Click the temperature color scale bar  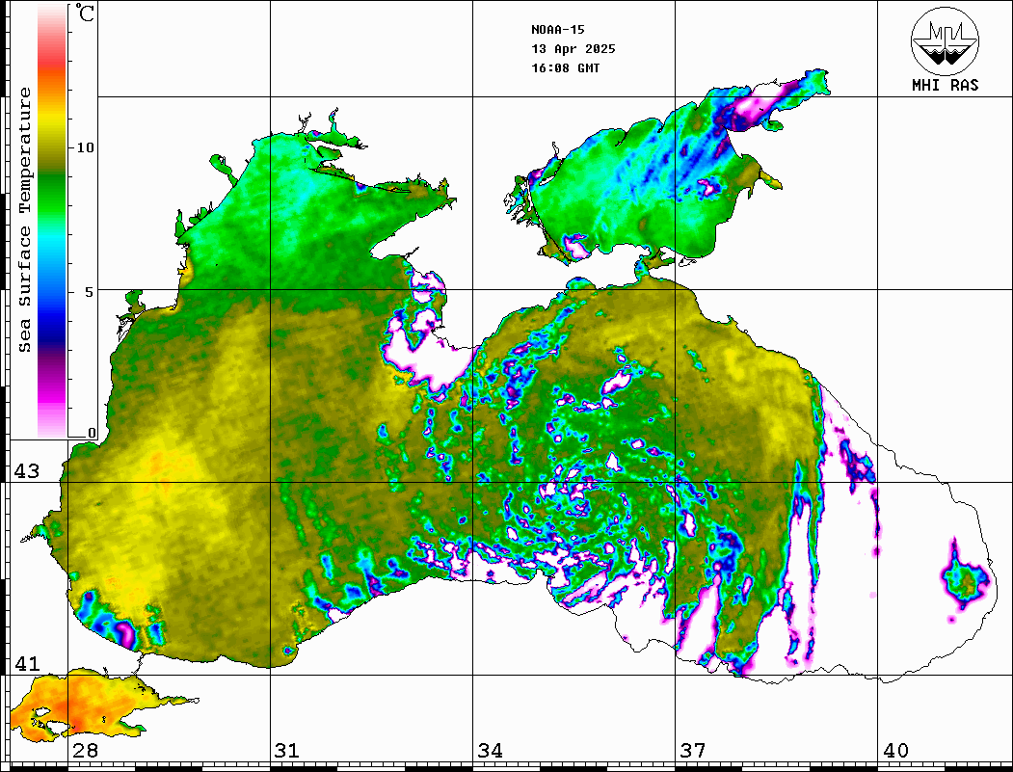point(52,222)
